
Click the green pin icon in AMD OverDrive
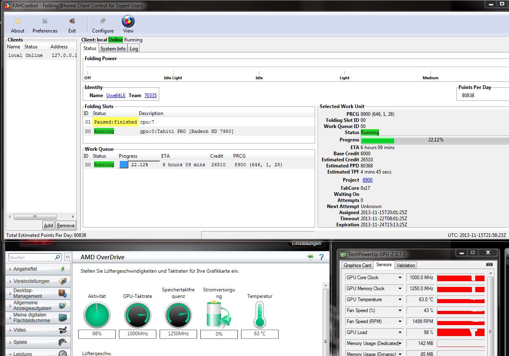[310, 257]
